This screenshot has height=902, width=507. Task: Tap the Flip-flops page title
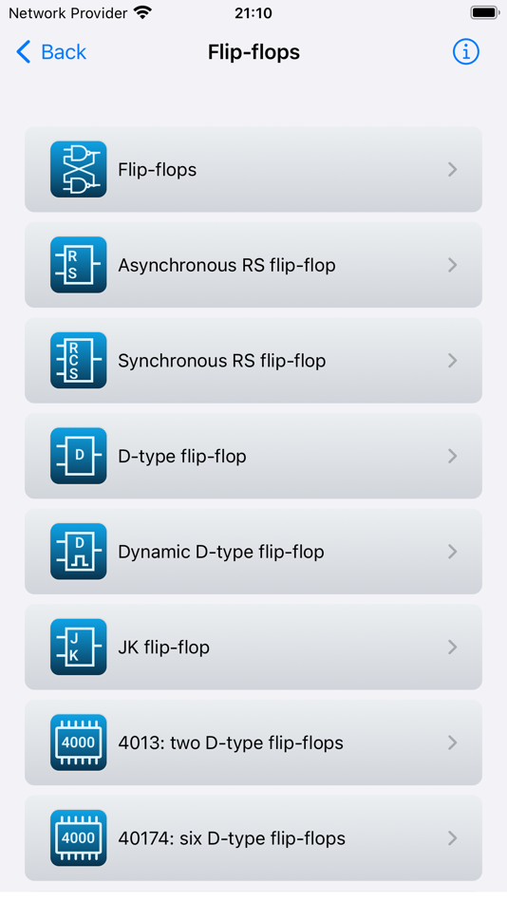coord(253,52)
